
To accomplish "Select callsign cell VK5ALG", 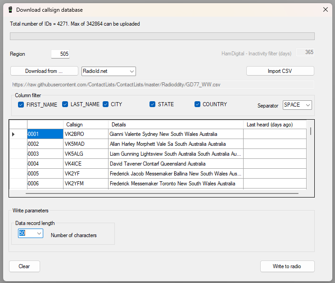I will coord(86,154).
